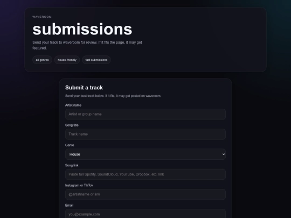Click the header description about track review
This screenshot has width=291, height=218.
tap(87, 45)
